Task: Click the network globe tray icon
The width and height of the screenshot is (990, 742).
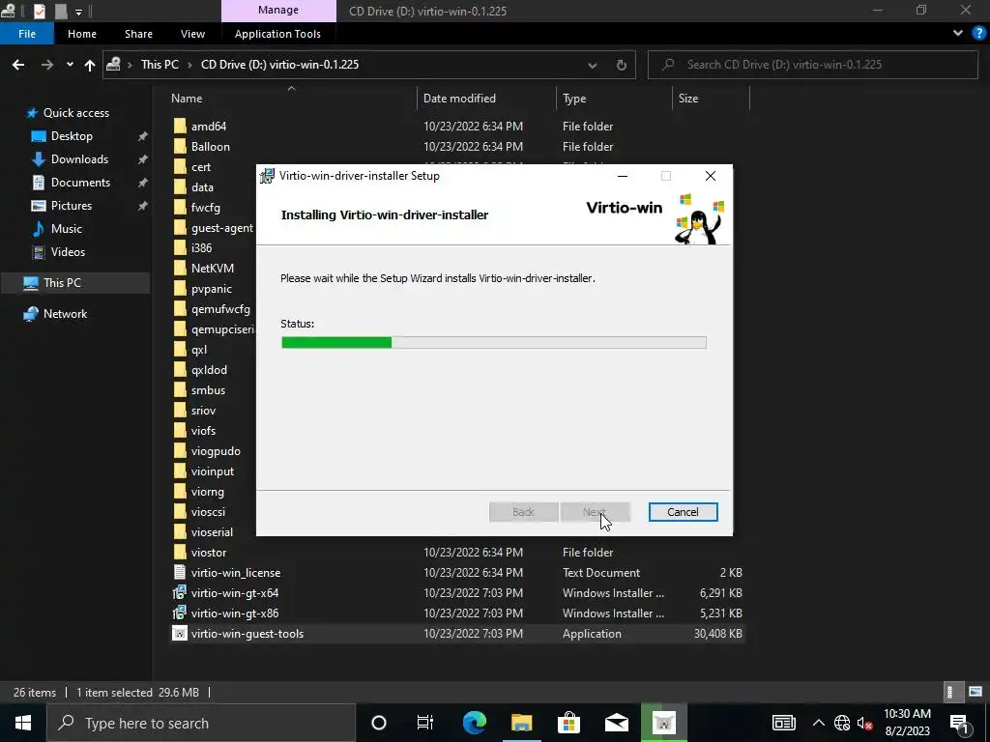Action: coord(842,723)
